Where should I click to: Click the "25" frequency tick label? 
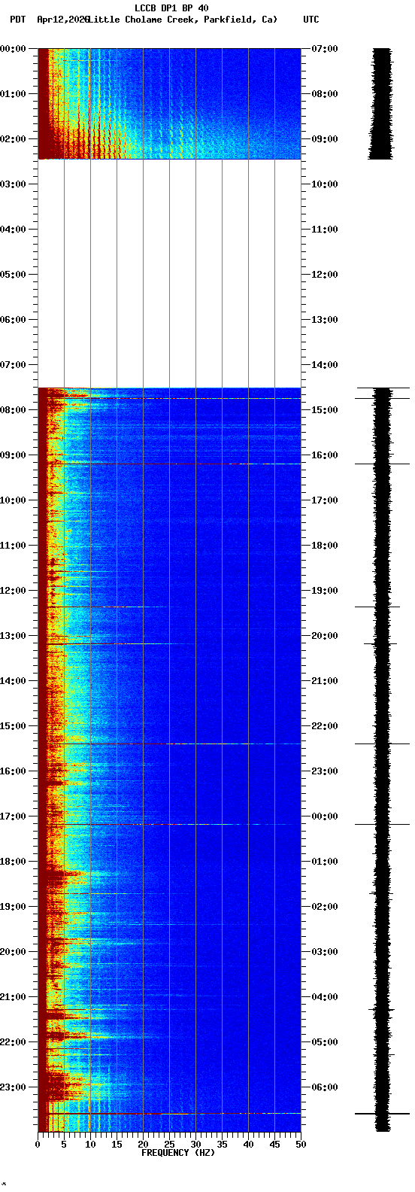pyautogui.click(x=169, y=1145)
